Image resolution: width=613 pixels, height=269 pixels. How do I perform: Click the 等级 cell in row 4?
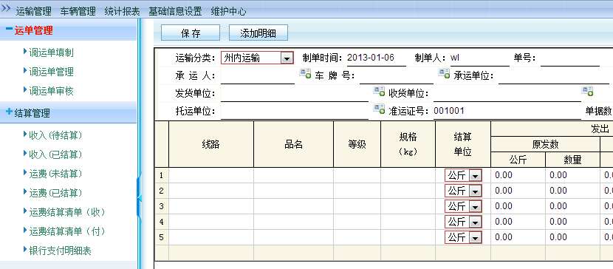[357, 222]
